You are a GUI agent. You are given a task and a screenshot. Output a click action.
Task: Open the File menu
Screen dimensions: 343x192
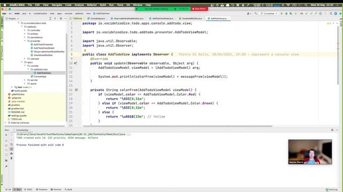point(30,5)
